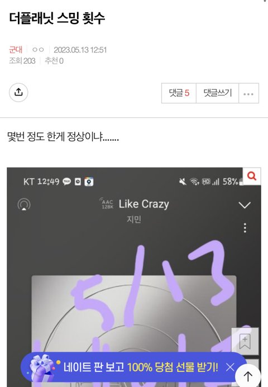Viewport: 268px width, 387px height.
Task: Open the 네이트 판 100% 당첨 banner
Action: click(x=141, y=367)
